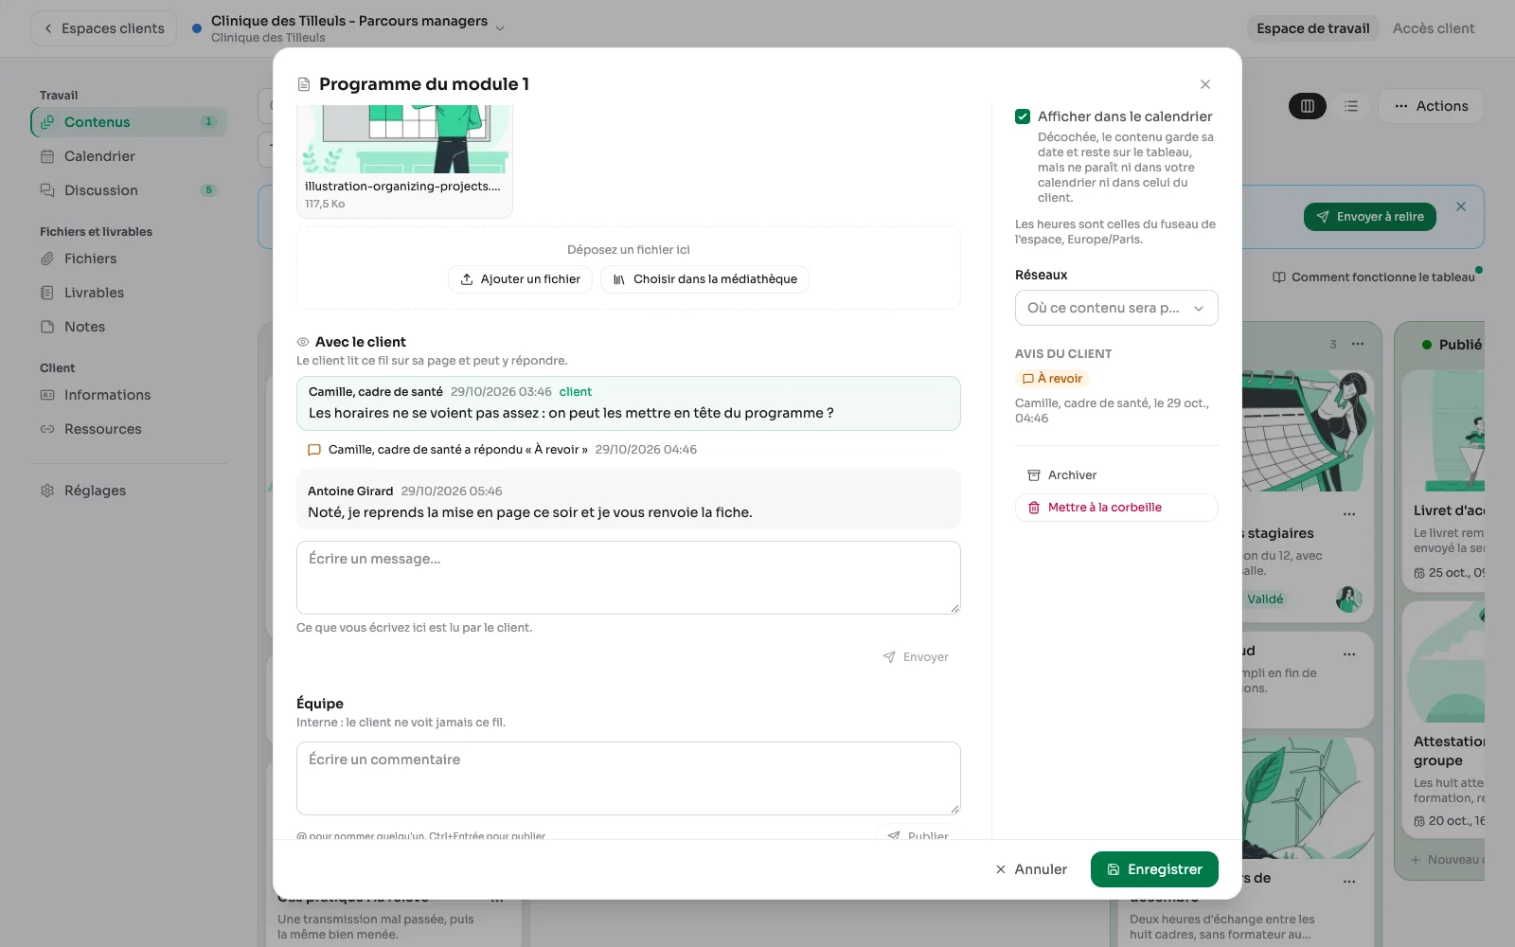1515x947 pixels.
Task: Click Nouveau in the Publié column
Action: [1446, 860]
